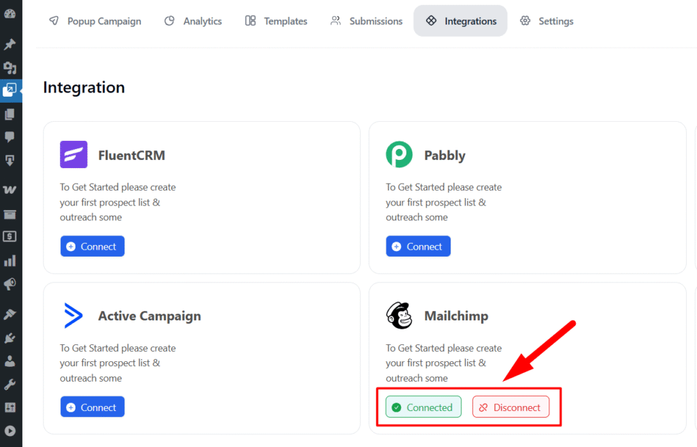This screenshot has width=697, height=447.
Task: Disconnect the Mailchimp integration
Action: coord(510,408)
